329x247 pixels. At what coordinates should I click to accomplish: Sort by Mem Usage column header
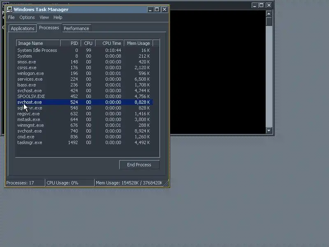pyautogui.click(x=138, y=43)
